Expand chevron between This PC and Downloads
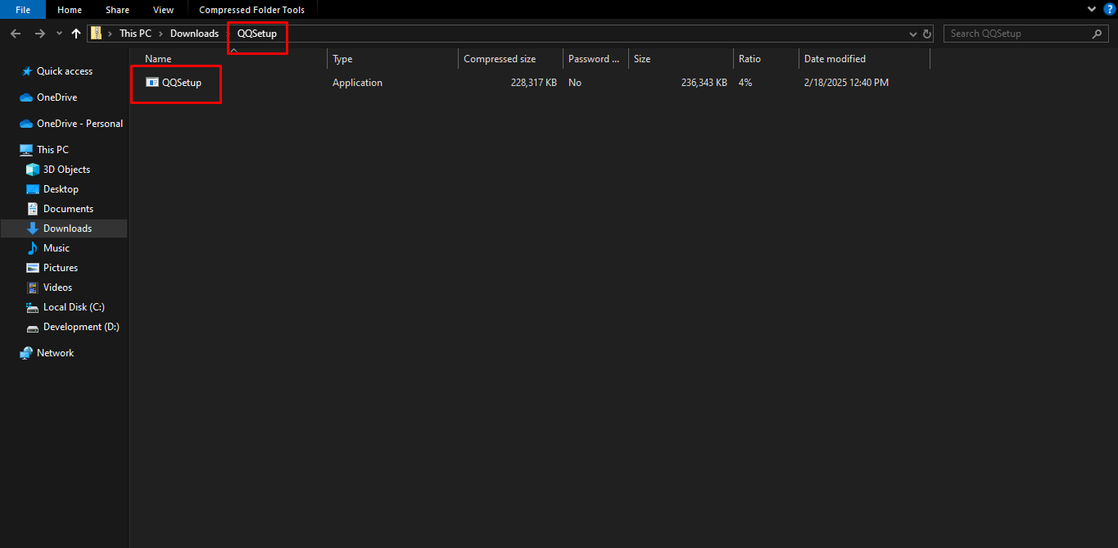This screenshot has height=548, width=1118. click(x=161, y=34)
